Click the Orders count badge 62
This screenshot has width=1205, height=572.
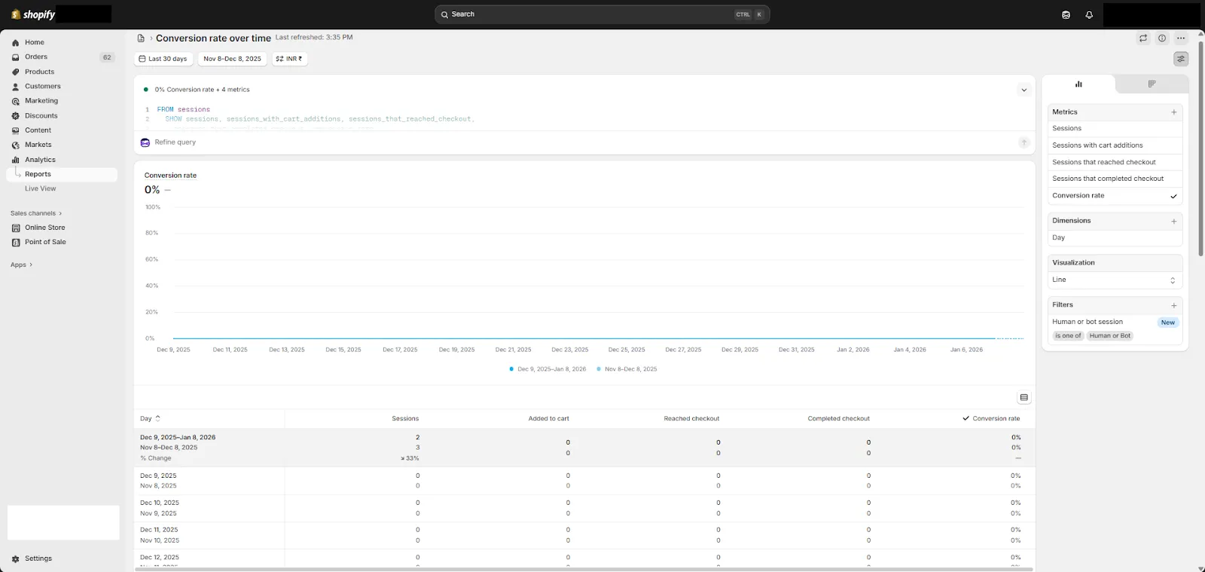(x=107, y=57)
